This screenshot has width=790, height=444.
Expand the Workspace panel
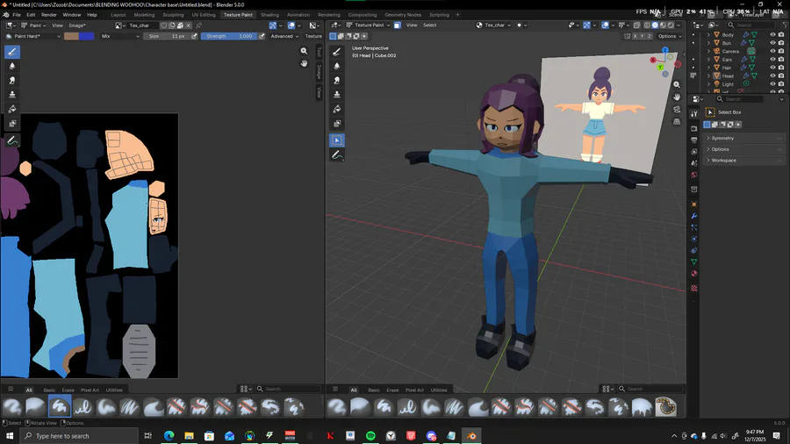[723, 161]
